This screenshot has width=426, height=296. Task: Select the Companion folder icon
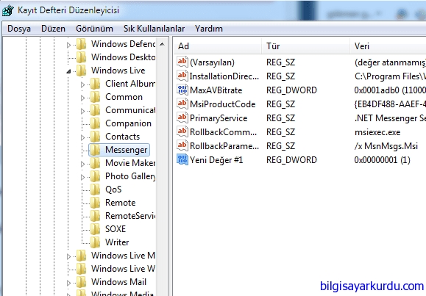pos(96,123)
